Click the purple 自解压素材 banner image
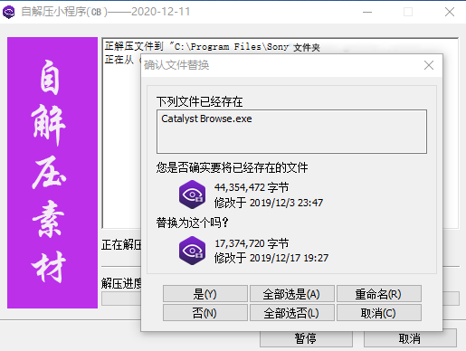This screenshot has width=466, height=351. [x=52, y=173]
